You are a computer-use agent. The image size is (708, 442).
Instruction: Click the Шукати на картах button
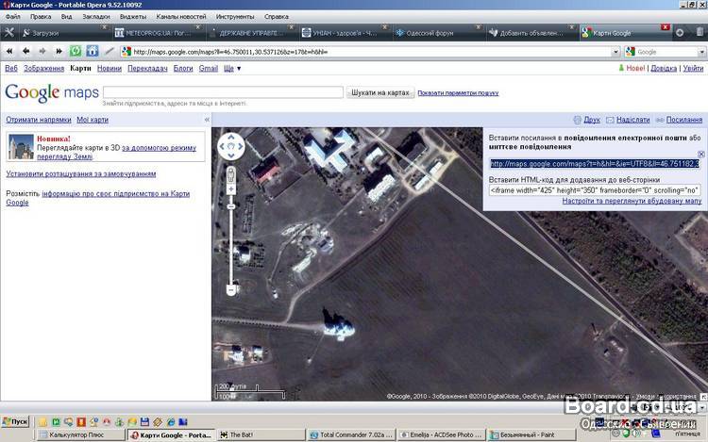point(380,92)
